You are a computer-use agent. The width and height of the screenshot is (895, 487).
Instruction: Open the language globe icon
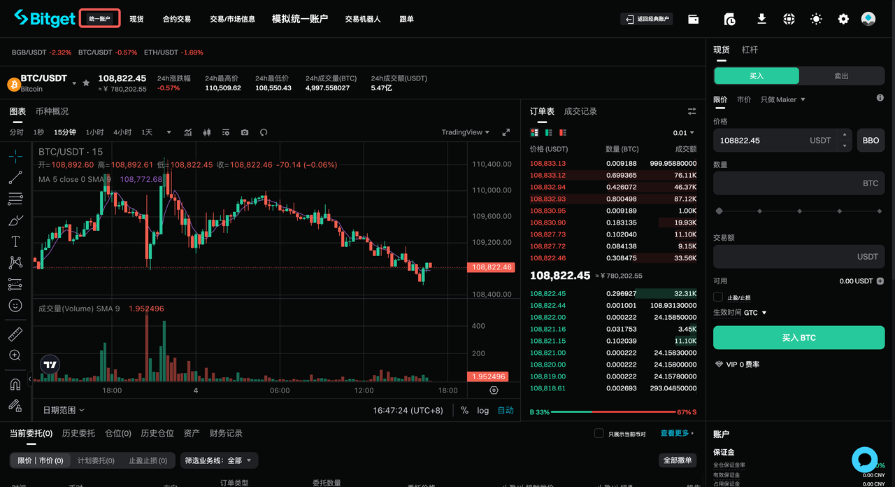tap(789, 19)
